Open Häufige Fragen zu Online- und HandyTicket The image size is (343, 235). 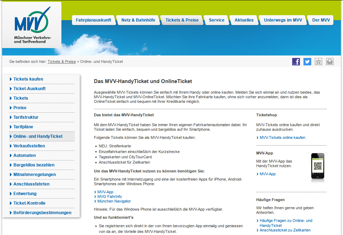click(286, 223)
